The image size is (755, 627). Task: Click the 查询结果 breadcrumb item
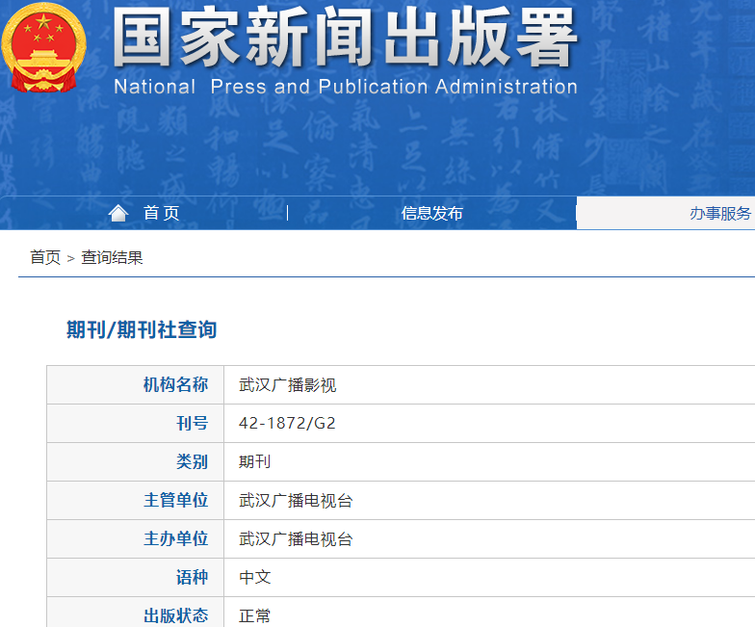pos(112,257)
